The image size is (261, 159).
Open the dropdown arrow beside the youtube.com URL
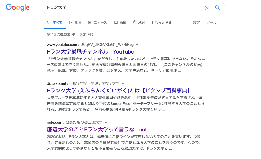(137, 45)
